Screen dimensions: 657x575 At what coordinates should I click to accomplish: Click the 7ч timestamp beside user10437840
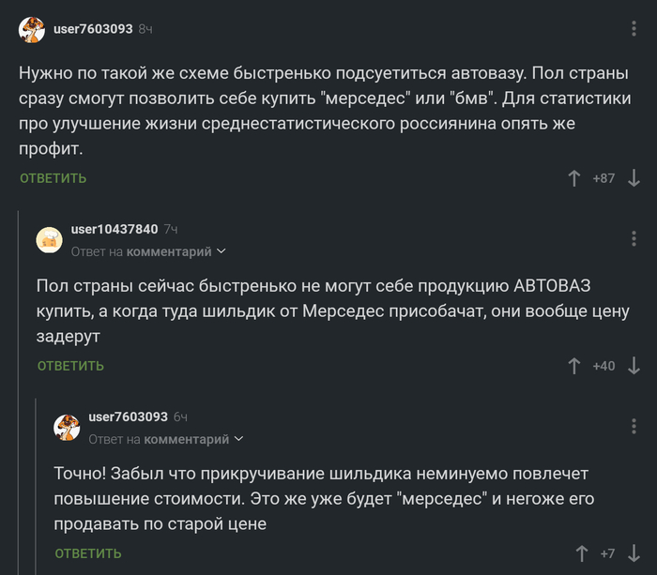point(170,229)
